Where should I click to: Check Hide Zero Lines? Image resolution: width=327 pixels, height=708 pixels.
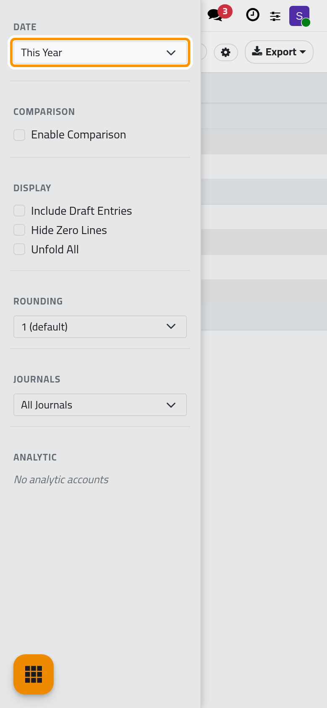(x=19, y=230)
